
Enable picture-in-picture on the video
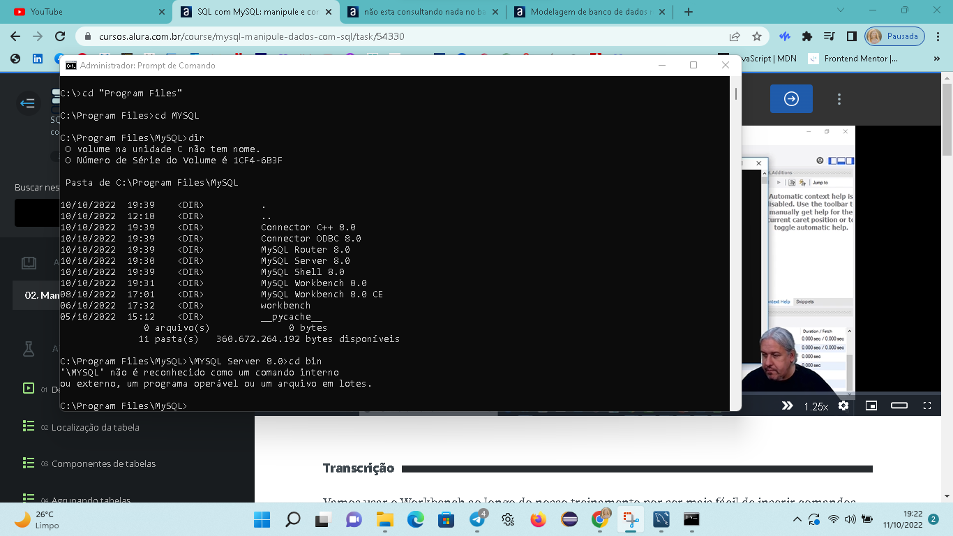[871, 405]
